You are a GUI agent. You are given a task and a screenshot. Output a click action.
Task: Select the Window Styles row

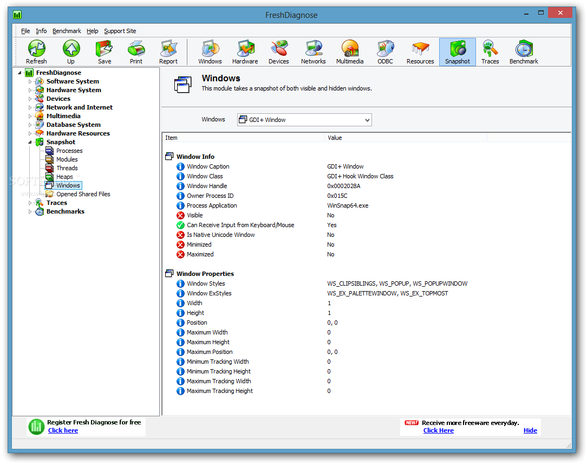pyautogui.click(x=367, y=283)
